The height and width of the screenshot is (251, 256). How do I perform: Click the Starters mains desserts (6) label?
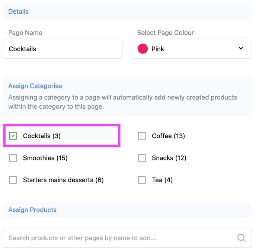(63, 180)
